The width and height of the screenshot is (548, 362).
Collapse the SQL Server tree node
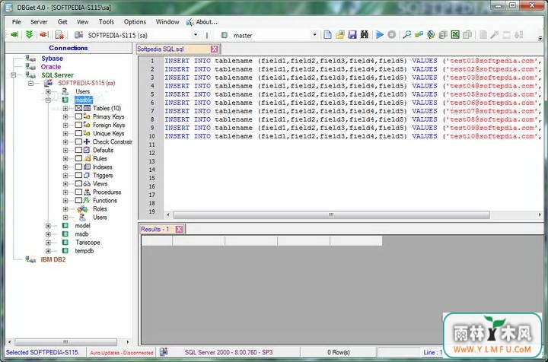pyautogui.click(x=14, y=75)
